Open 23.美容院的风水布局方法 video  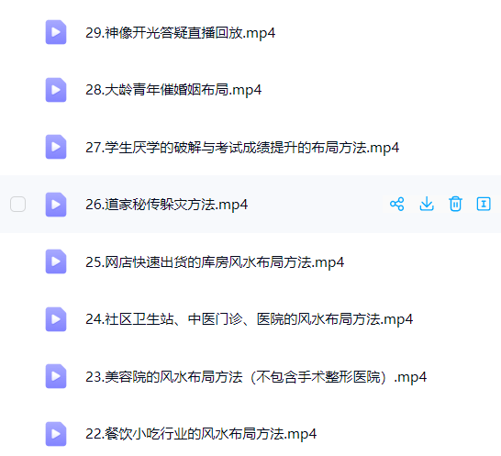tap(256, 377)
